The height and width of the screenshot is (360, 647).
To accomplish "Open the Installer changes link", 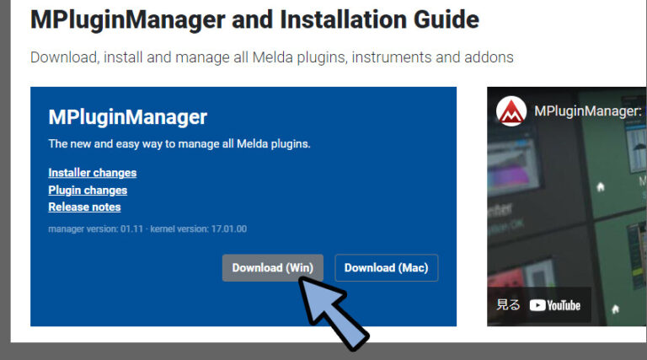I will (92, 173).
